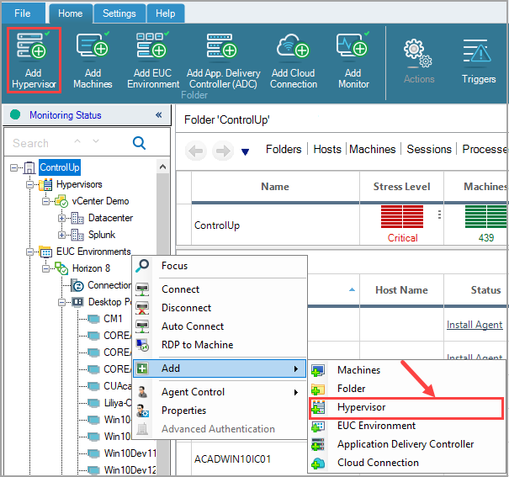The height and width of the screenshot is (477, 509).
Task: Switch to the Home tab
Action: pos(71,13)
